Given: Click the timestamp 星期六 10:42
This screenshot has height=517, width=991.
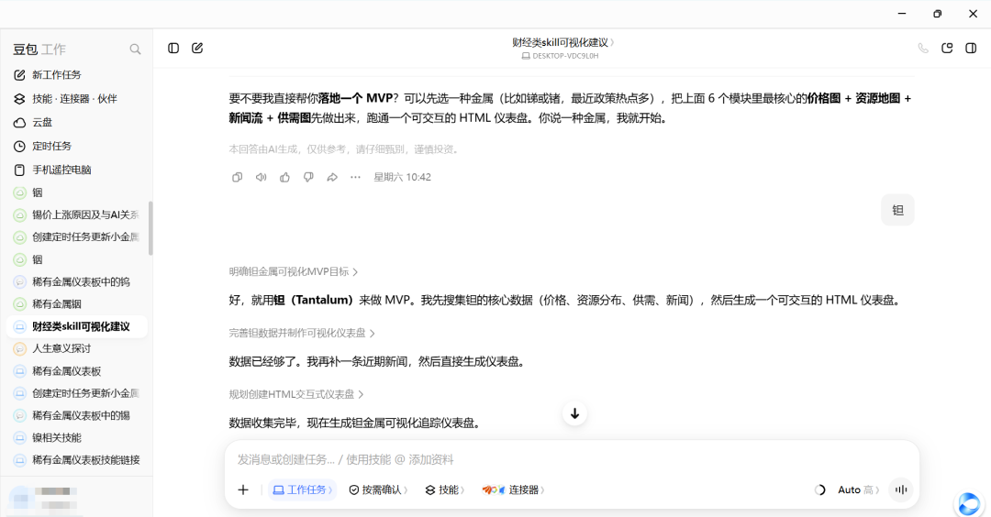Looking at the screenshot, I should (x=402, y=178).
